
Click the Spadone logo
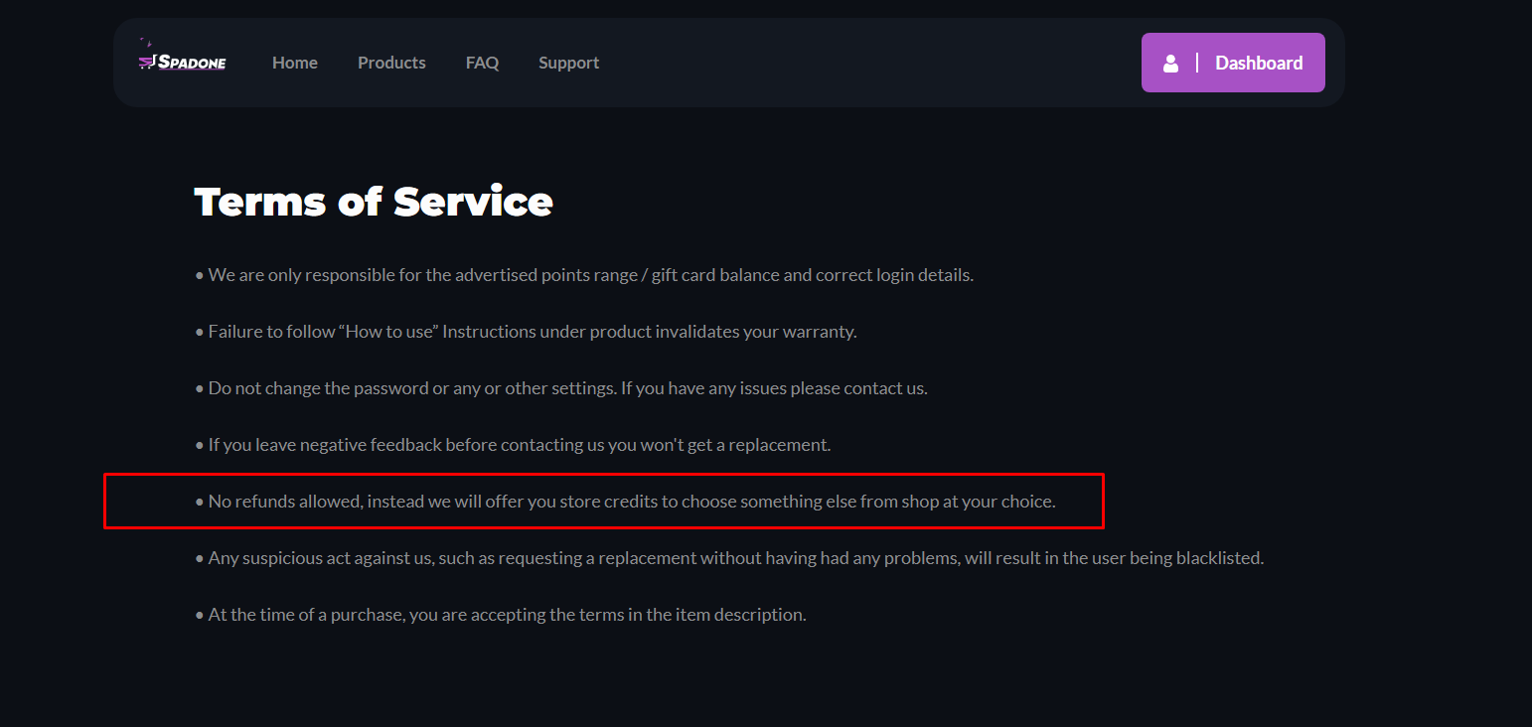point(183,58)
